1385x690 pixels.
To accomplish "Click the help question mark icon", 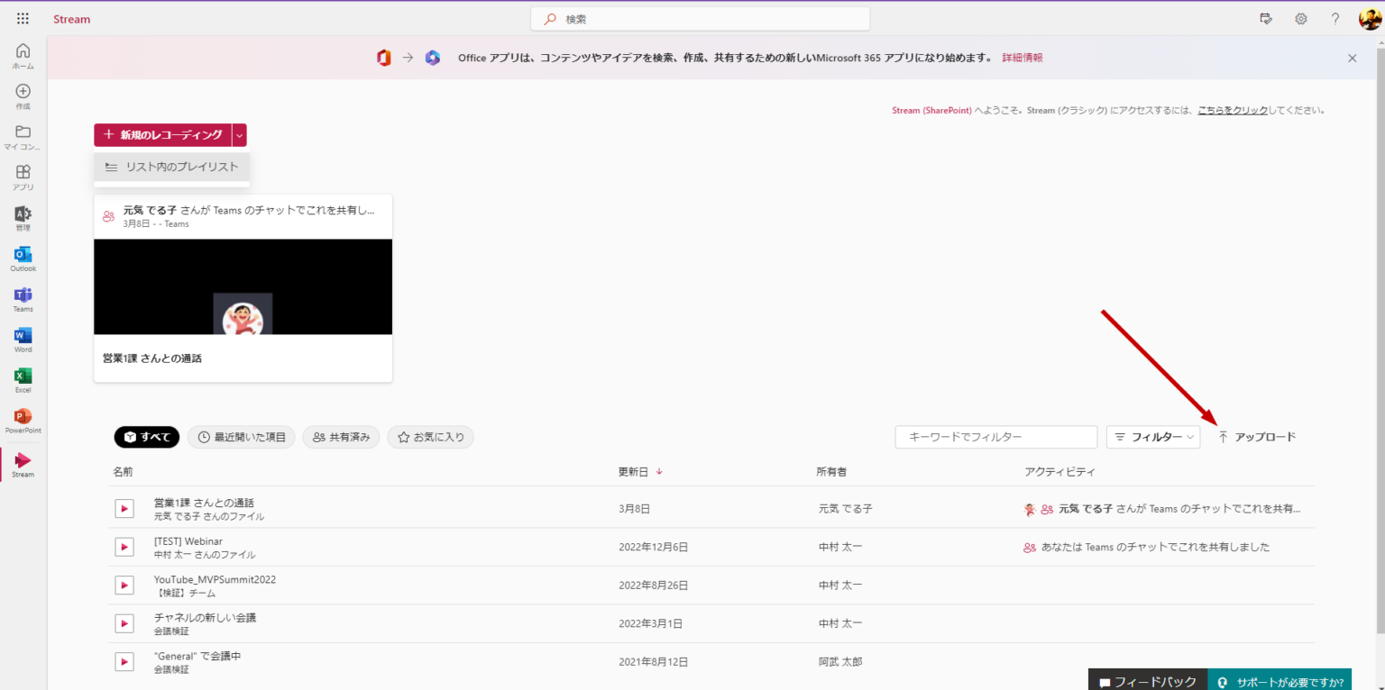I will [1335, 19].
